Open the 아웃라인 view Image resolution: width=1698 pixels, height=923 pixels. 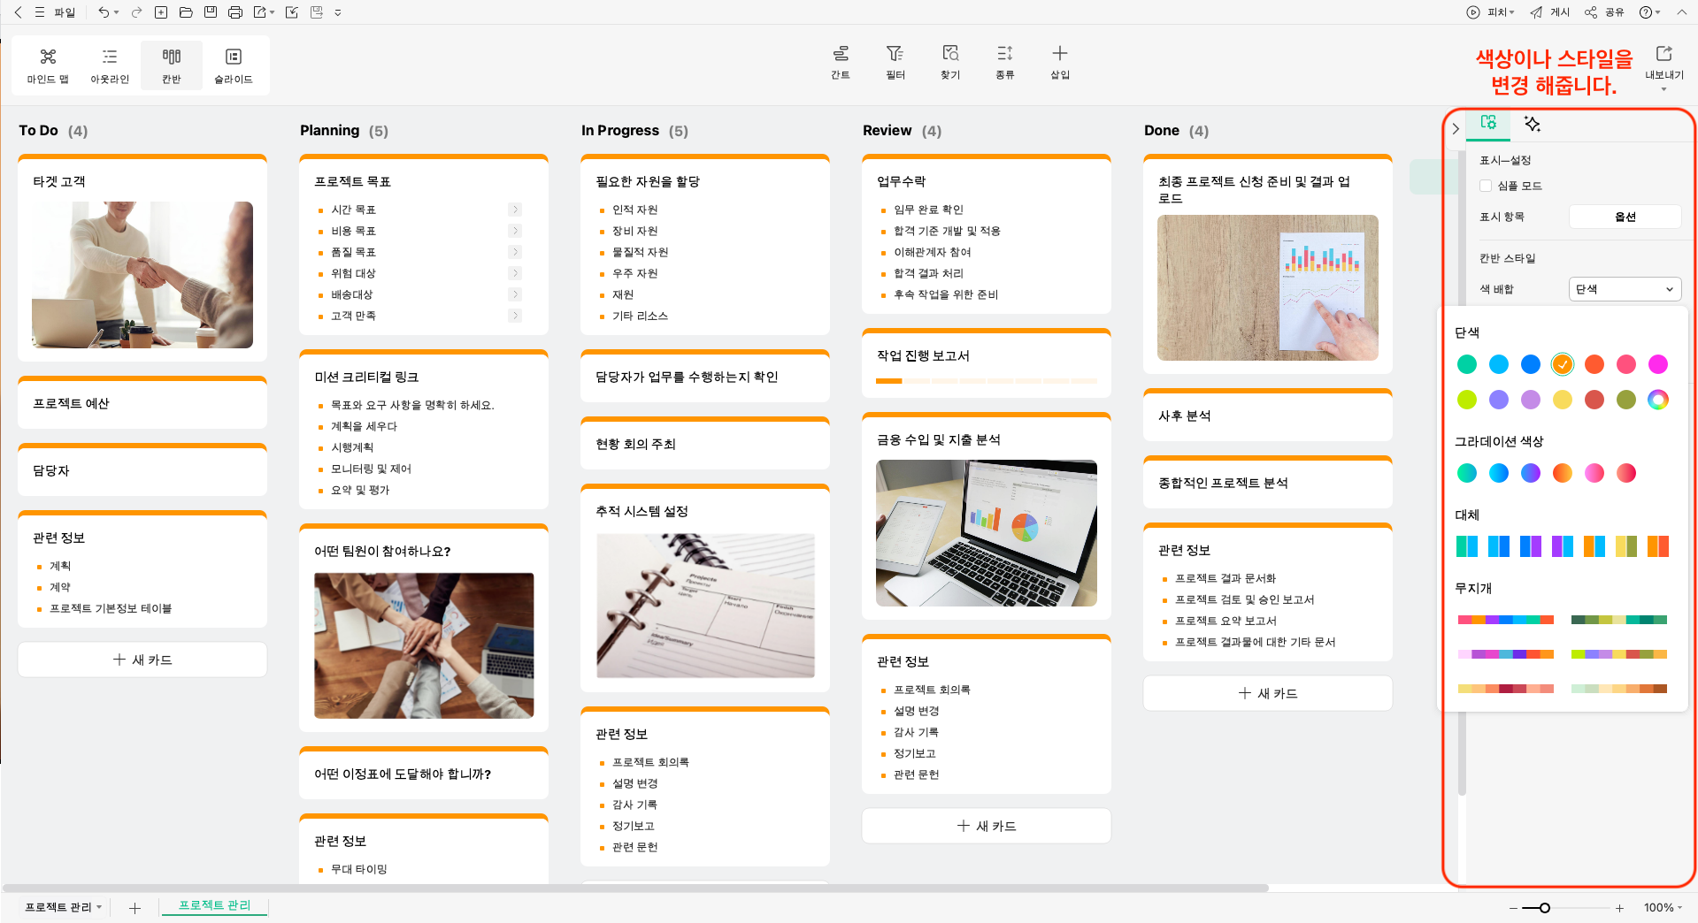click(x=109, y=64)
